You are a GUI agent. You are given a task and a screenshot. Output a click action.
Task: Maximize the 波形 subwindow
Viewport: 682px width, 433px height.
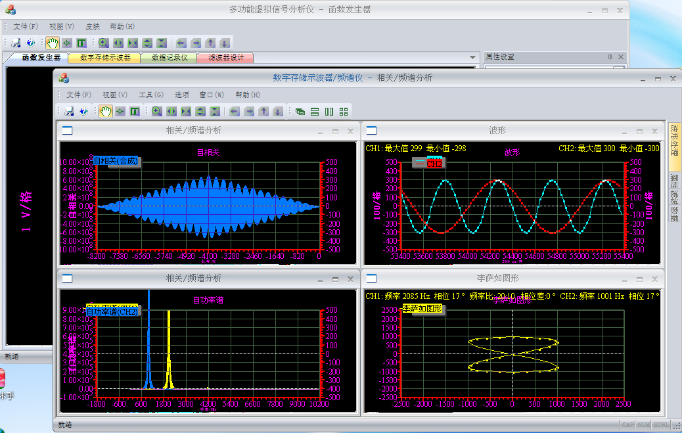click(639, 131)
